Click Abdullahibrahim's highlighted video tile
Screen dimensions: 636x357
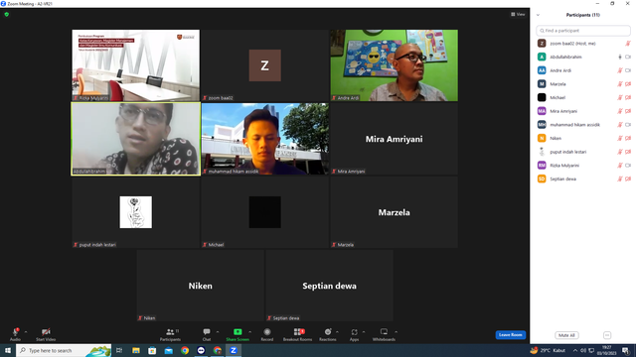[136, 139]
